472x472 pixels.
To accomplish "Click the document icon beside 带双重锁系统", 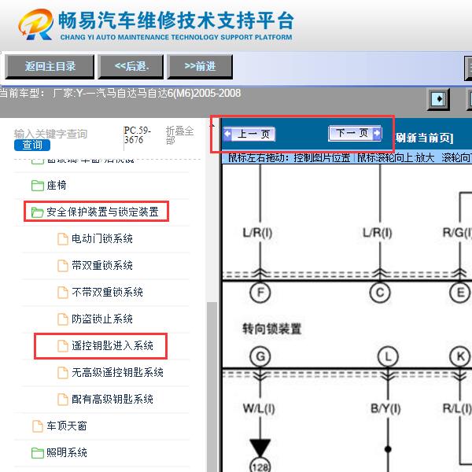I will tap(63, 266).
